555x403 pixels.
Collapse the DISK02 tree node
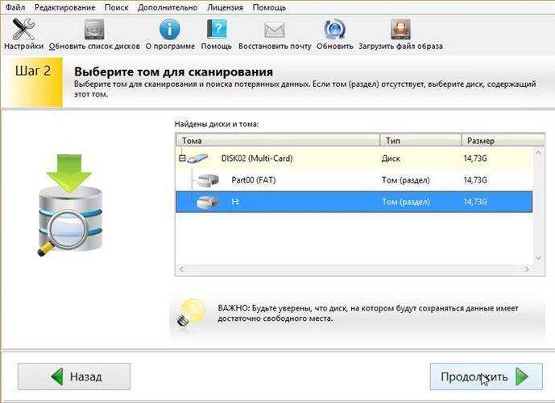[x=182, y=158]
